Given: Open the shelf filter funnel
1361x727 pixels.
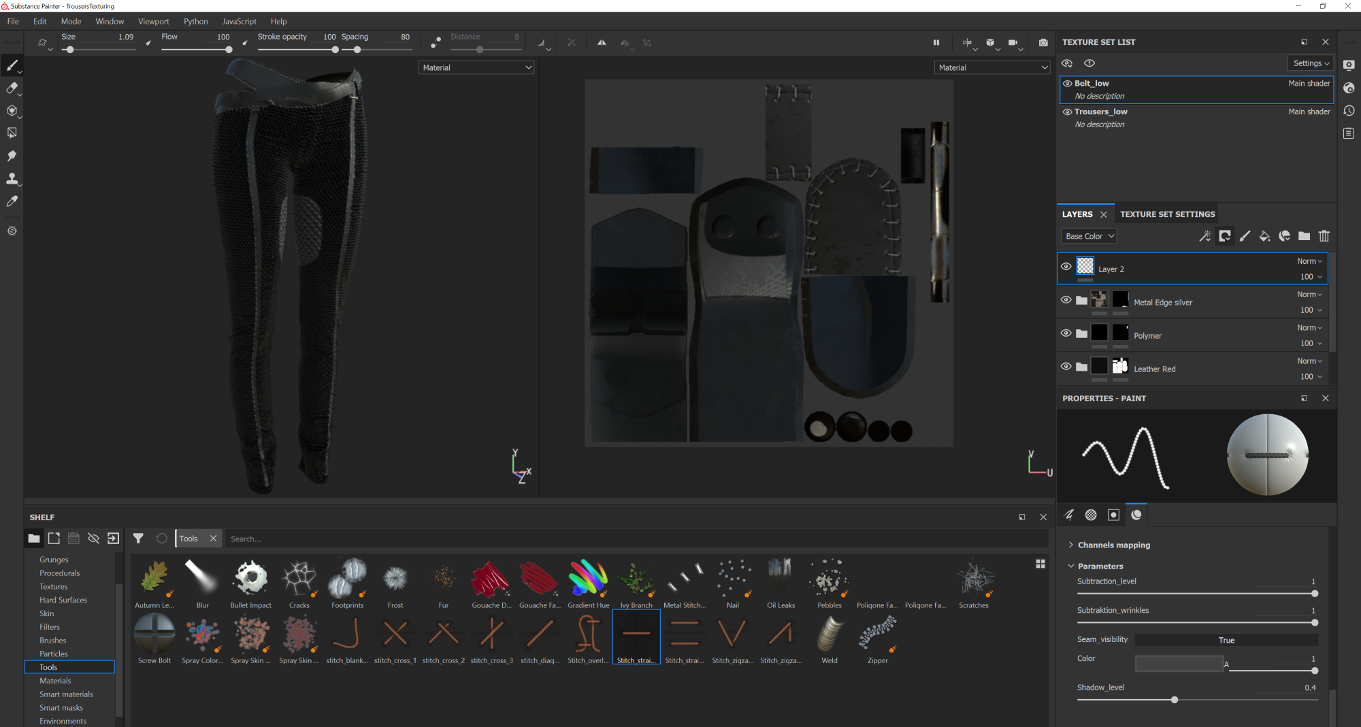Looking at the screenshot, I should click(138, 539).
